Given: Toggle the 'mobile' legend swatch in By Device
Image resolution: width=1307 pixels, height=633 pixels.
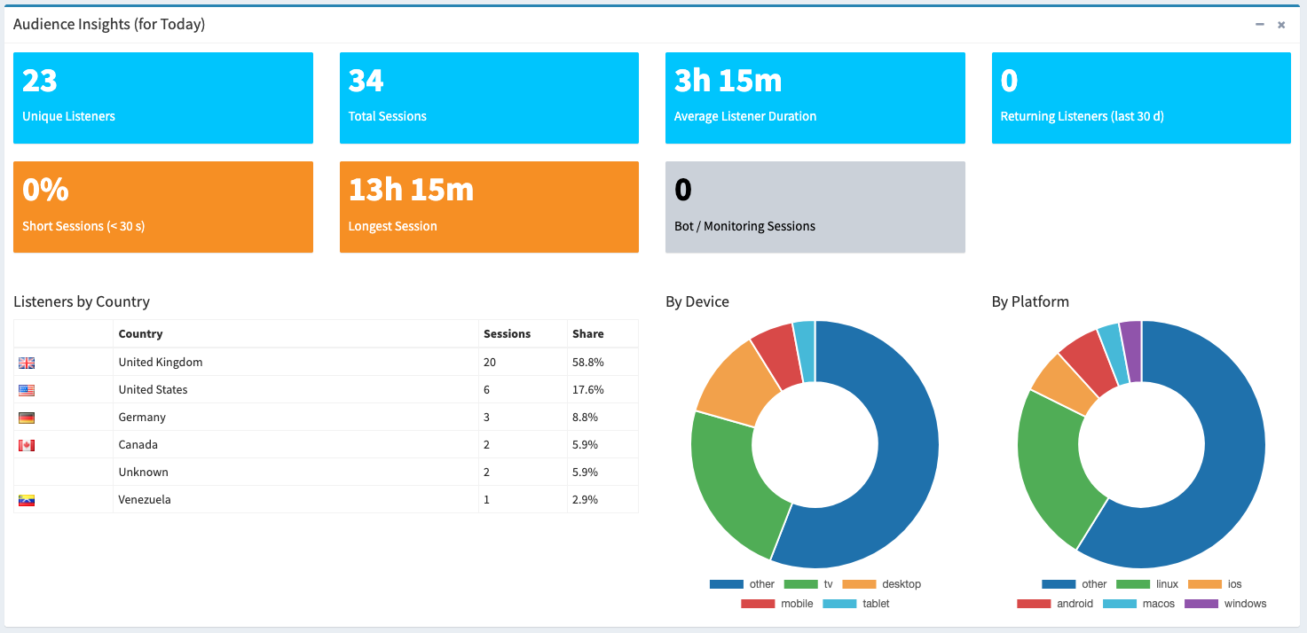Looking at the screenshot, I should [759, 604].
